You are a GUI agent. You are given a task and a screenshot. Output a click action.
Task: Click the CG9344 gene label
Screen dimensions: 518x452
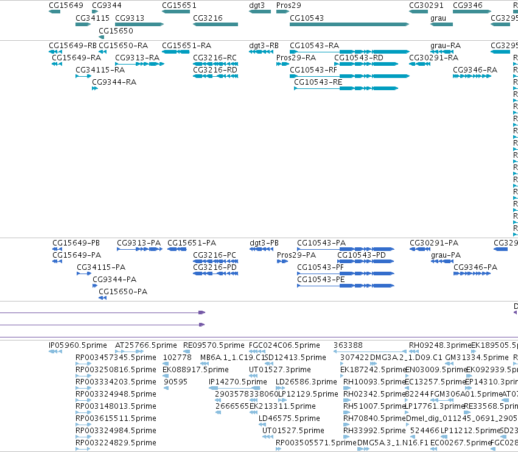click(x=107, y=5)
